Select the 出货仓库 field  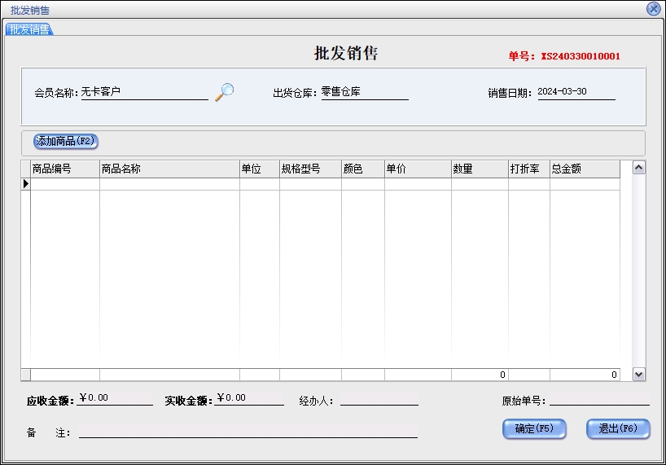coord(364,93)
